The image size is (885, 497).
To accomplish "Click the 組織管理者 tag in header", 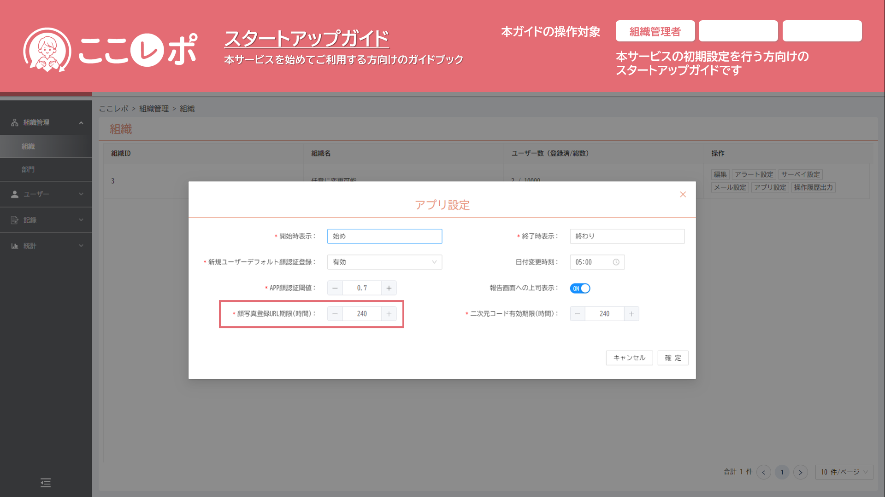I will [655, 32].
